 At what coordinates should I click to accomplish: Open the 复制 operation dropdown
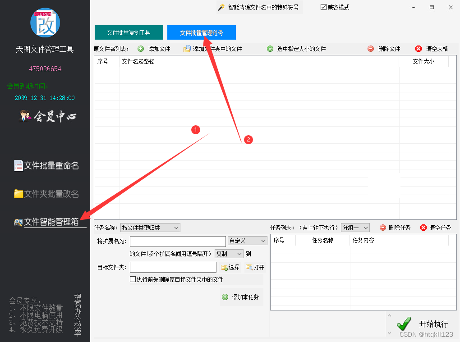(229, 254)
